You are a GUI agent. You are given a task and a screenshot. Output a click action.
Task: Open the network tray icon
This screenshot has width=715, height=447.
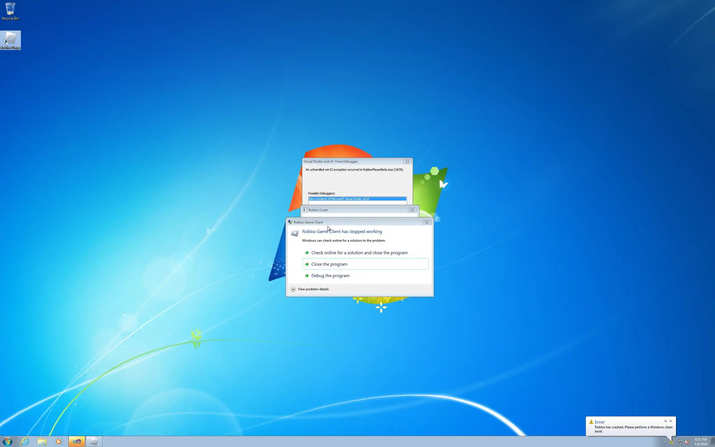[680, 442]
